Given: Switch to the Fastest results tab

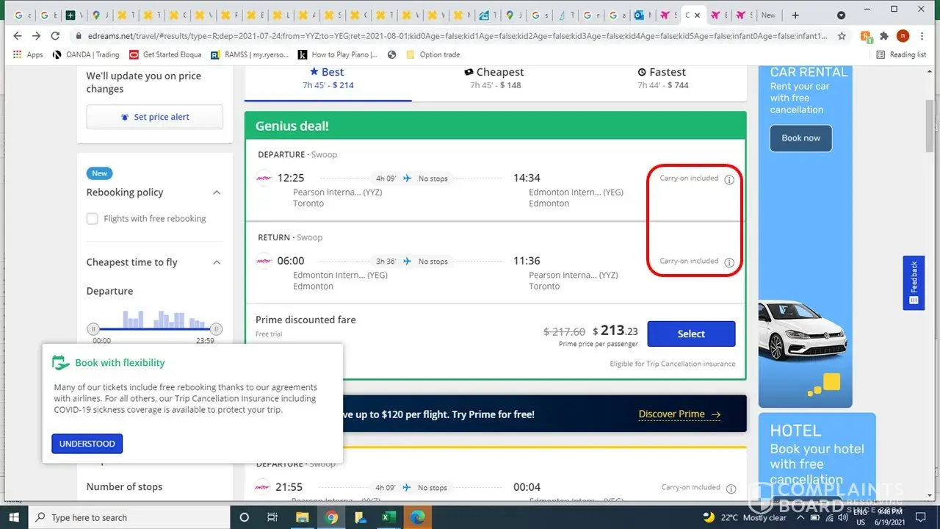Looking at the screenshot, I should (662, 78).
